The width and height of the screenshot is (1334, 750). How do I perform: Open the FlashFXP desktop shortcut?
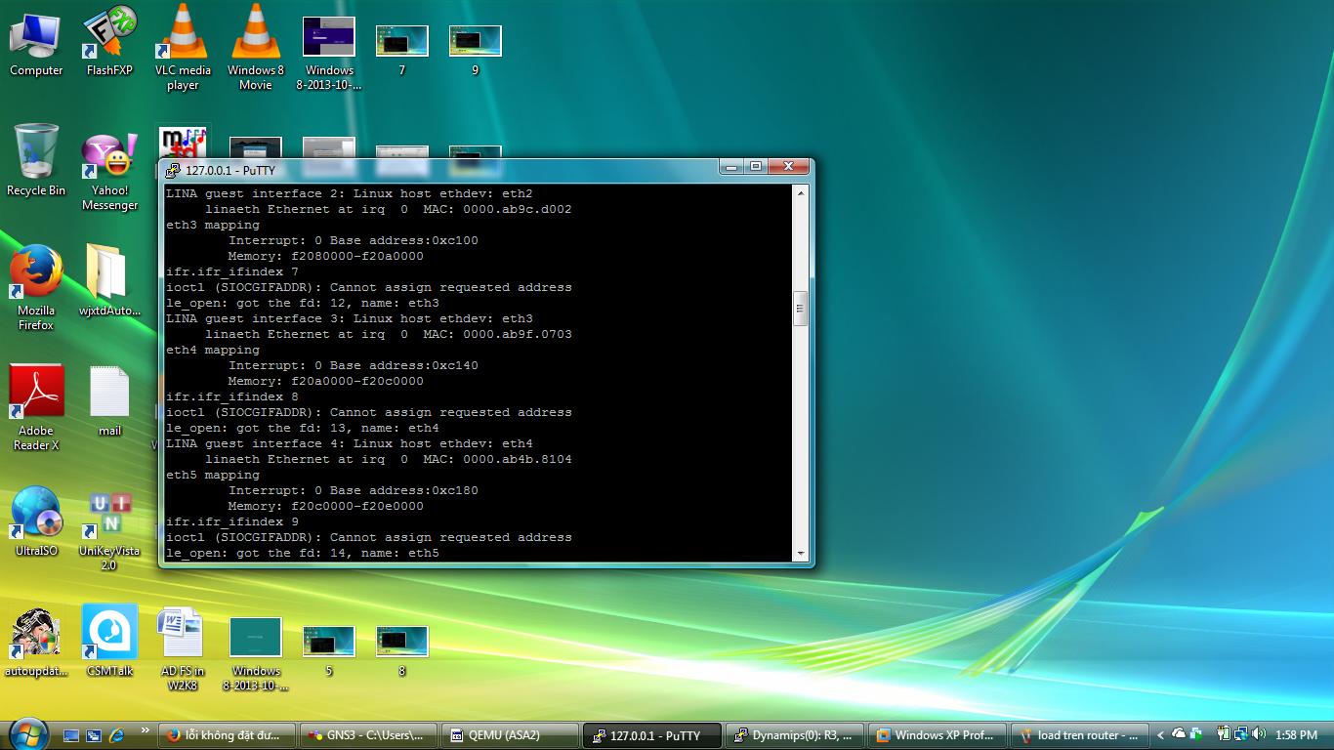click(108, 34)
